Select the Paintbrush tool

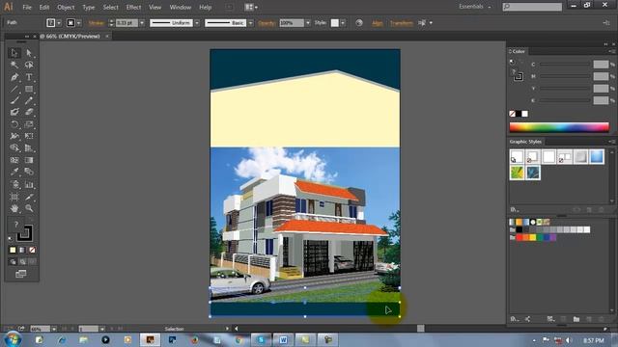[14, 100]
